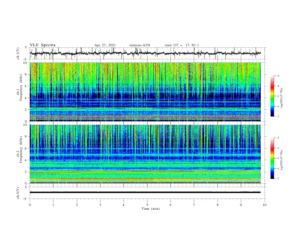Viewport: 298px width, 230px height.
Task: Click the "-5" tick on the ch.3(V) axis
Action: pyautogui.click(x=26, y=199)
